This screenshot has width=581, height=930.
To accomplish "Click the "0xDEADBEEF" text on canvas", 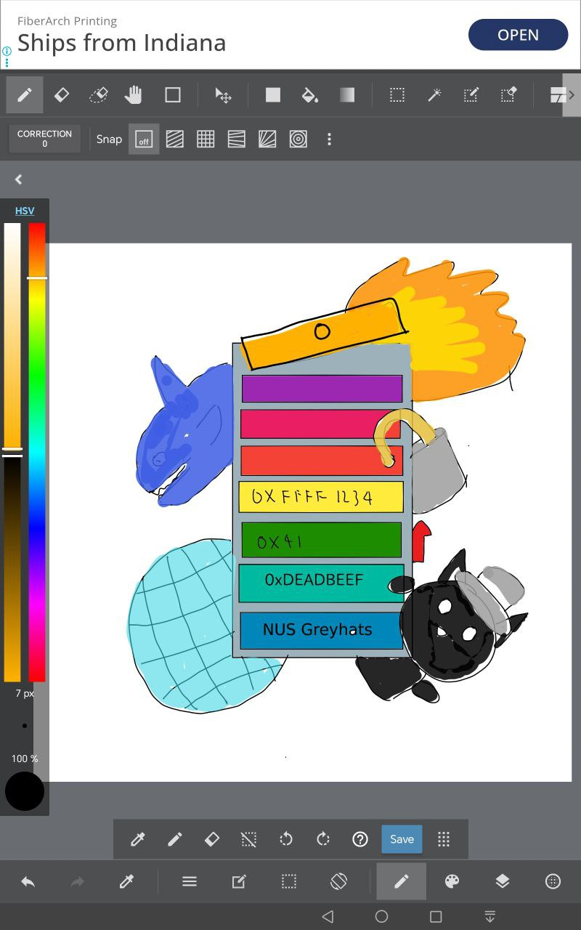I will click(x=314, y=580).
